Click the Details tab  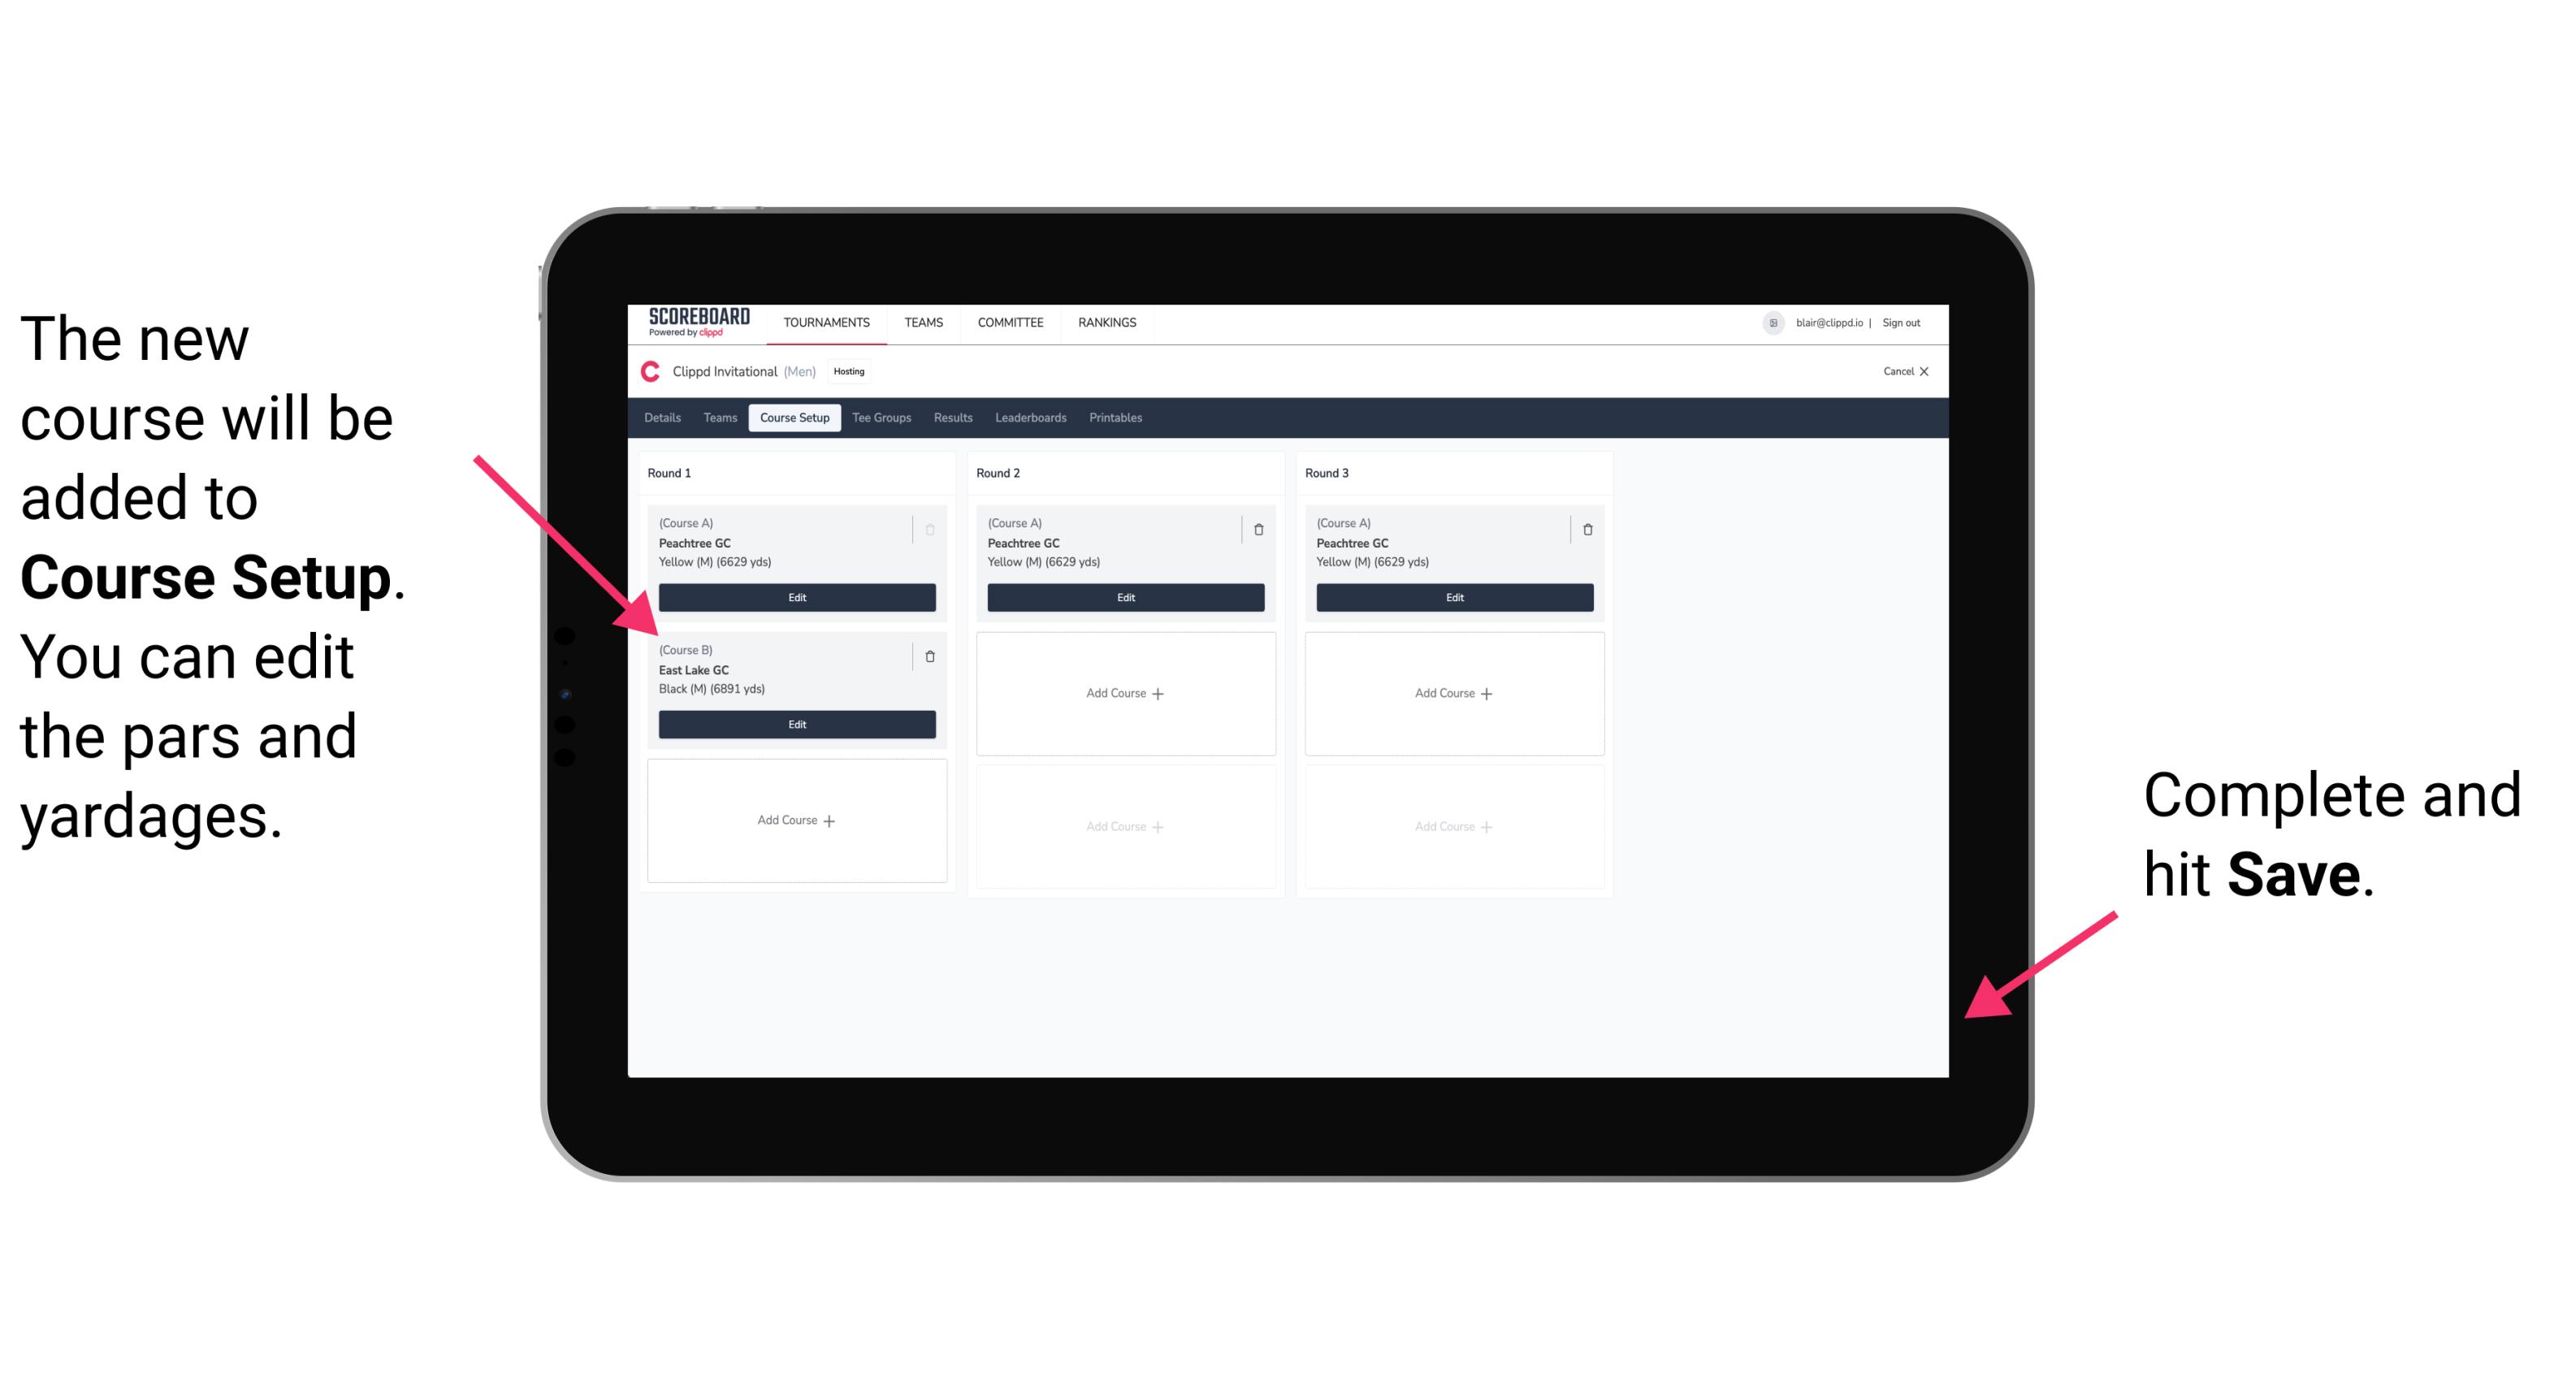[x=663, y=420]
